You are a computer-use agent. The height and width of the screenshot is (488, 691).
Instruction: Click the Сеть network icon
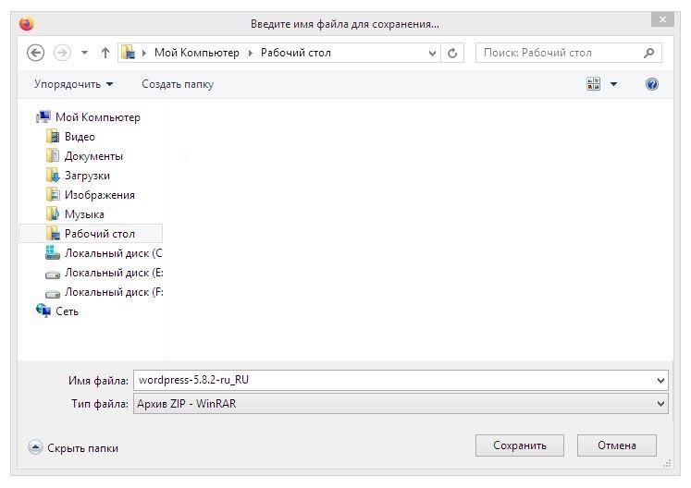[43, 311]
